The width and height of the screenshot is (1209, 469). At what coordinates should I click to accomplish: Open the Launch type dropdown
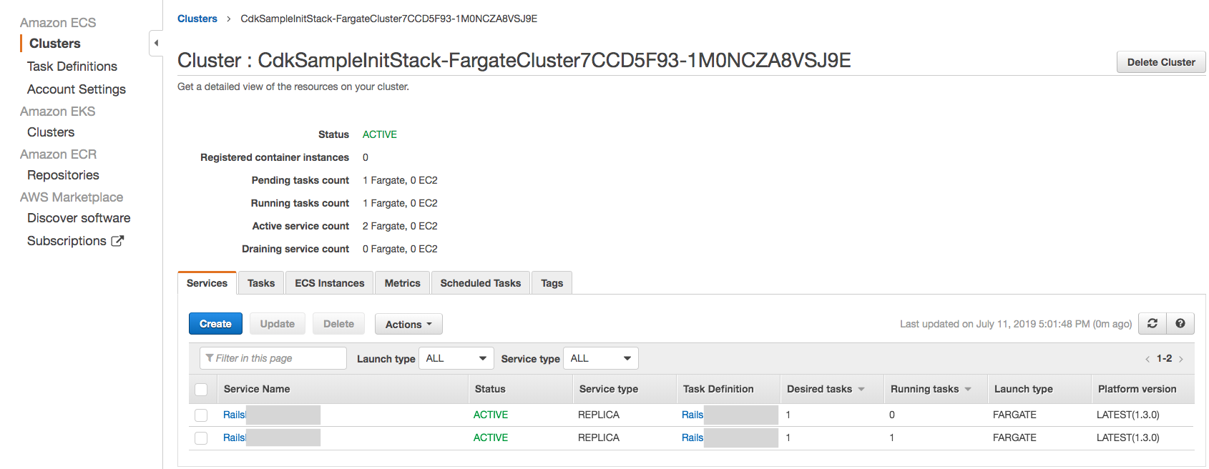tap(456, 358)
